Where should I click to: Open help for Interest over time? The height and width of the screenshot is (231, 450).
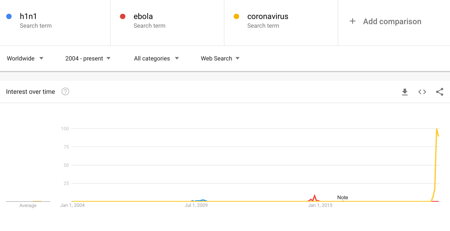tap(65, 92)
